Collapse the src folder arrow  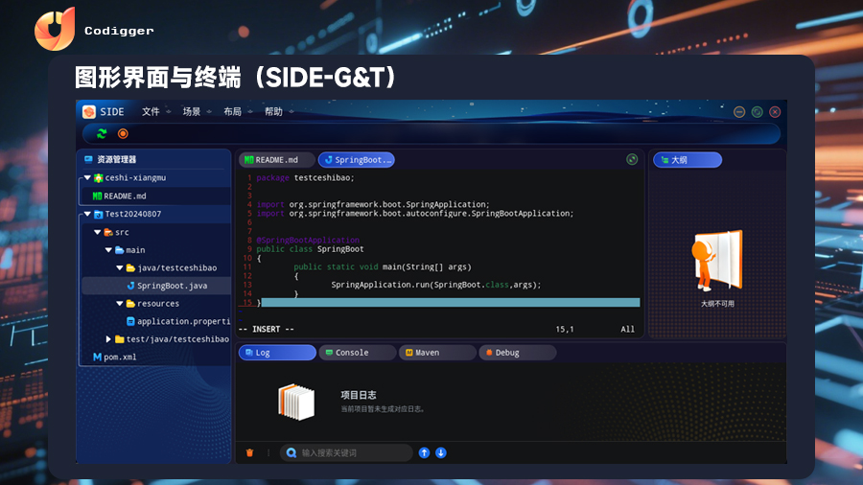pos(98,232)
